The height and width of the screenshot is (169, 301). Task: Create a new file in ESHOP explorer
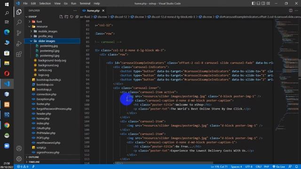[x=61, y=17]
